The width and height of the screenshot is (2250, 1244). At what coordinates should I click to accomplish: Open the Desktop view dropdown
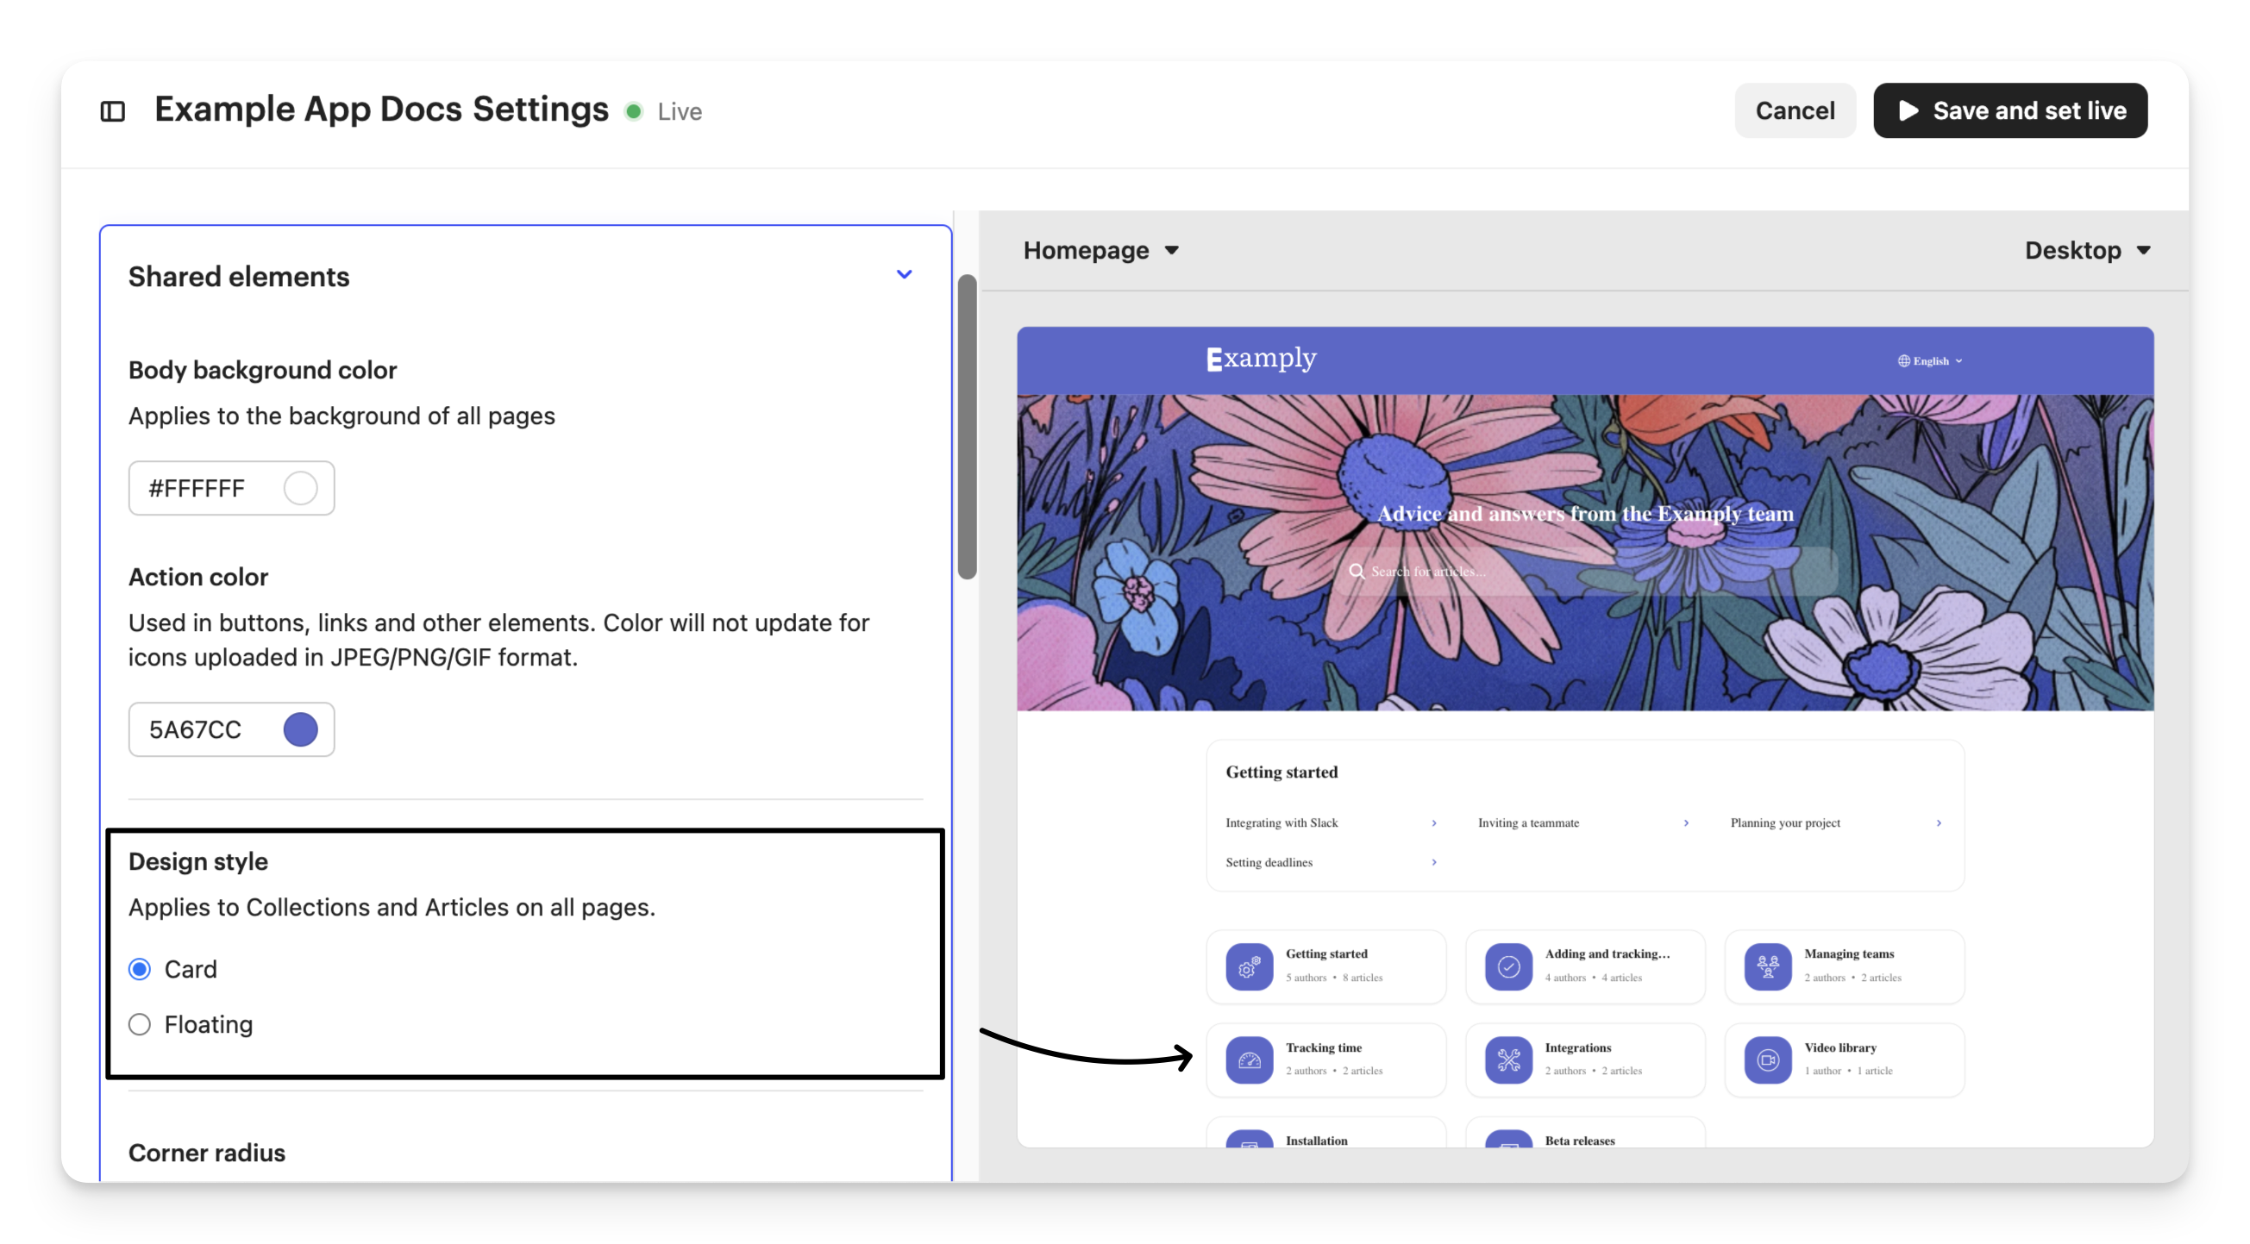pyautogui.click(x=2087, y=251)
